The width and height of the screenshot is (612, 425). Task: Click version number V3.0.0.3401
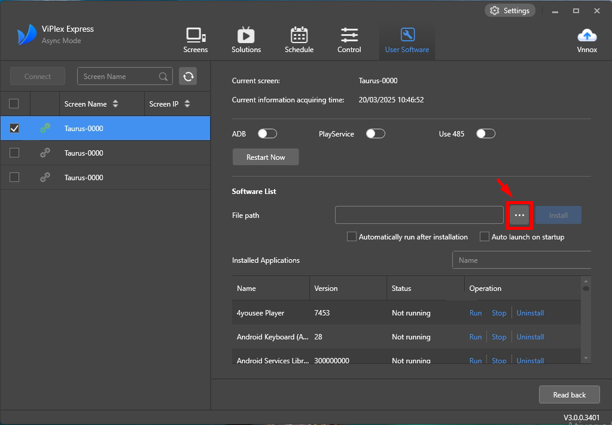(581, 418)
